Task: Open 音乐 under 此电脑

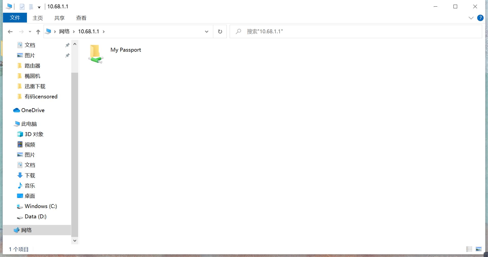Action: pos(30,186)
